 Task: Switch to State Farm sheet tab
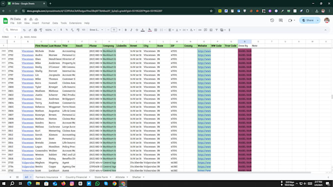point(101,177)
